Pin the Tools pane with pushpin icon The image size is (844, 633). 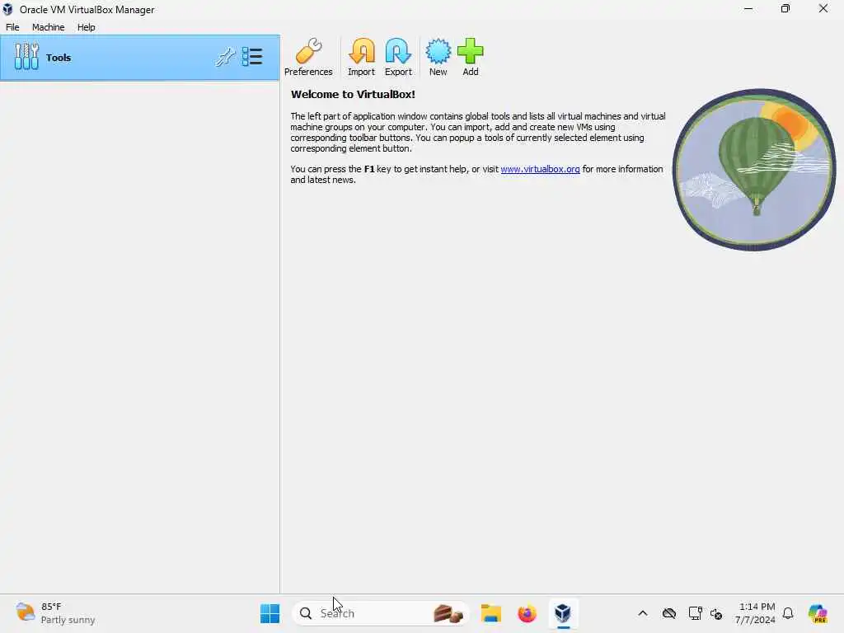coord(225,57)
